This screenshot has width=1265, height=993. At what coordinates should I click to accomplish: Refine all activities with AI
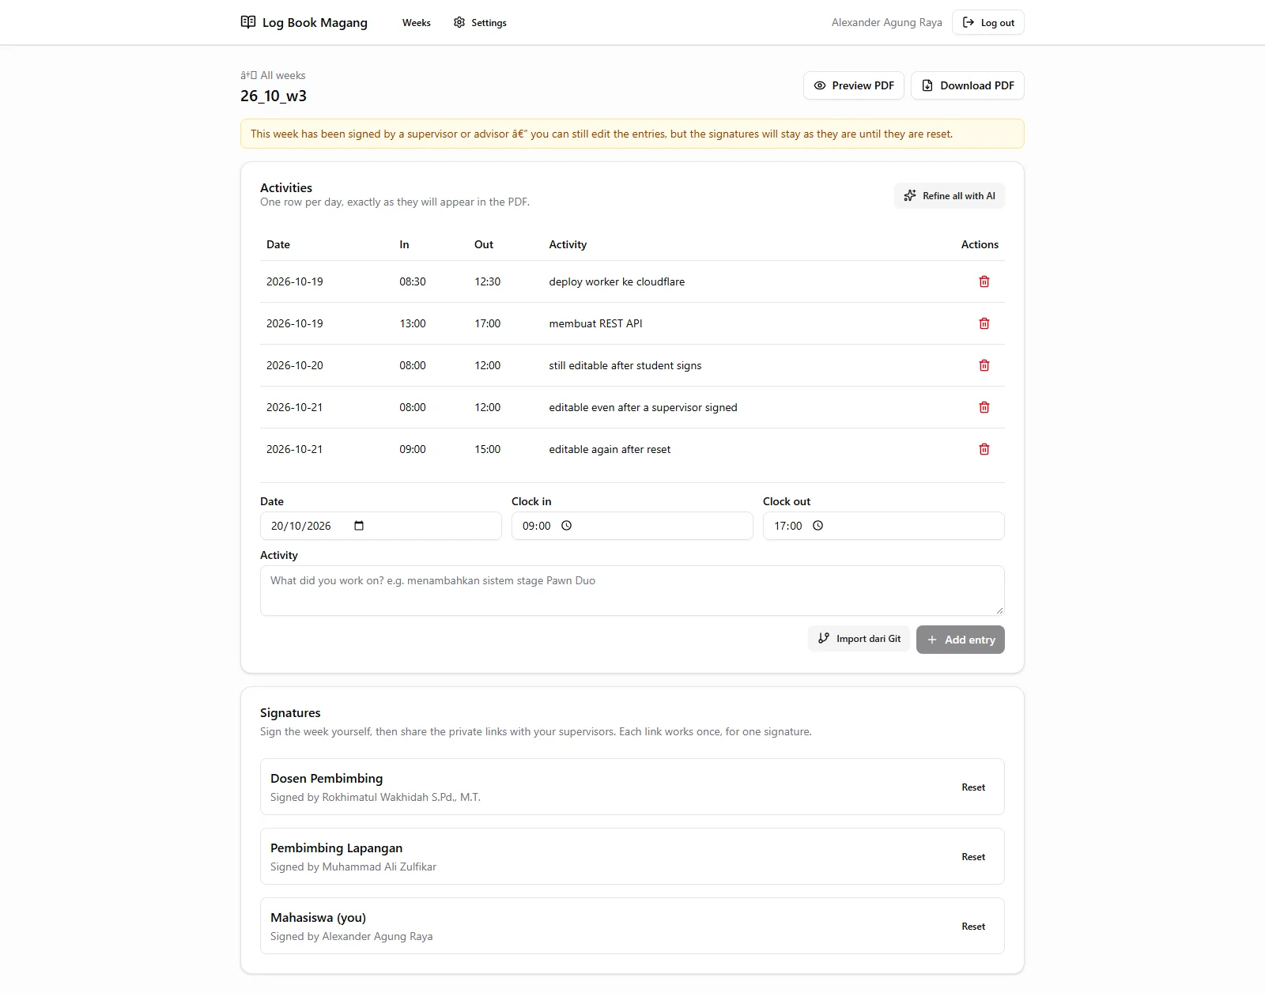950,196
